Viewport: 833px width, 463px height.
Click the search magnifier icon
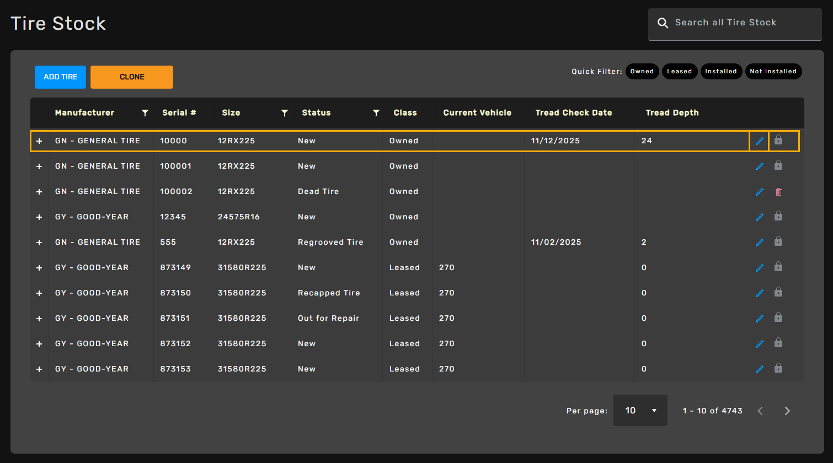[x=663, y=23]
